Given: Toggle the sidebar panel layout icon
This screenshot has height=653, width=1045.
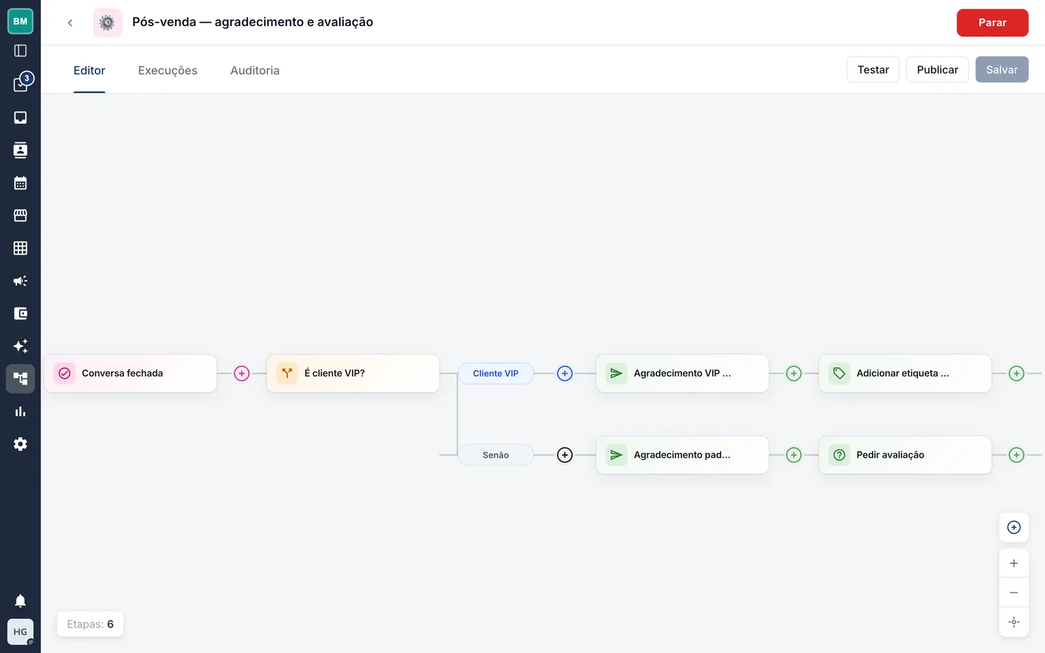Looking at the screenshot, I should click(20, 51).
